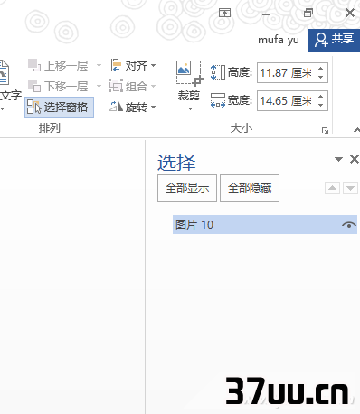
Task: Increase the height value by stepper up
Action: (x=321, y=69)
